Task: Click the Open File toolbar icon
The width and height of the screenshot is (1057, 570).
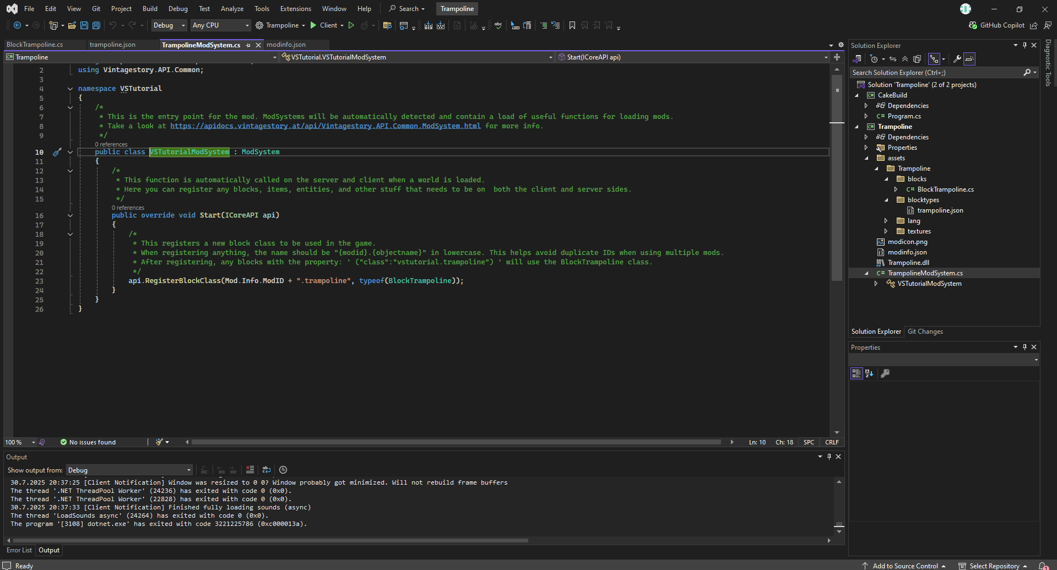Action: click(x=72, y=25)
